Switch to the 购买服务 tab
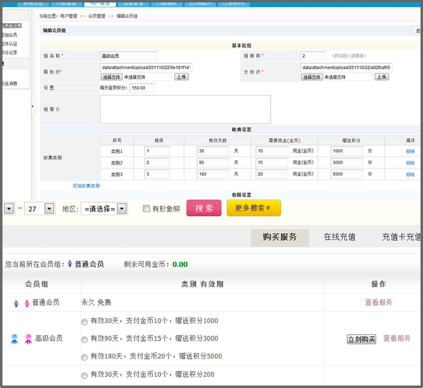 (280, 237)
